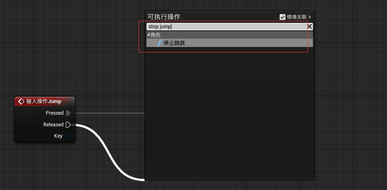This screenshot has height=190, width=387.
Task: Click the 输入操作Jump event node icon
Action: tap(21, 101)
